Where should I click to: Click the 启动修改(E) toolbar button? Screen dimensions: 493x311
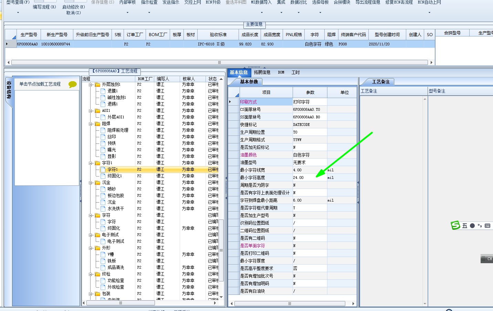74,7
